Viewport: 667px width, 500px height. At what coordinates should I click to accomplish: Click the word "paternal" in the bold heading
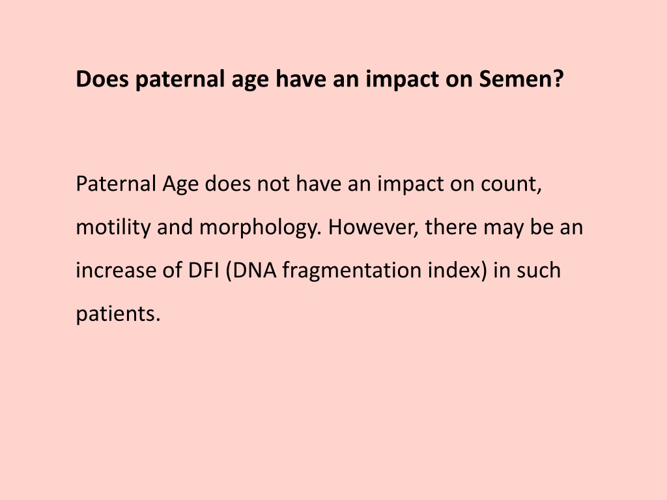click(x=180, y=79)
